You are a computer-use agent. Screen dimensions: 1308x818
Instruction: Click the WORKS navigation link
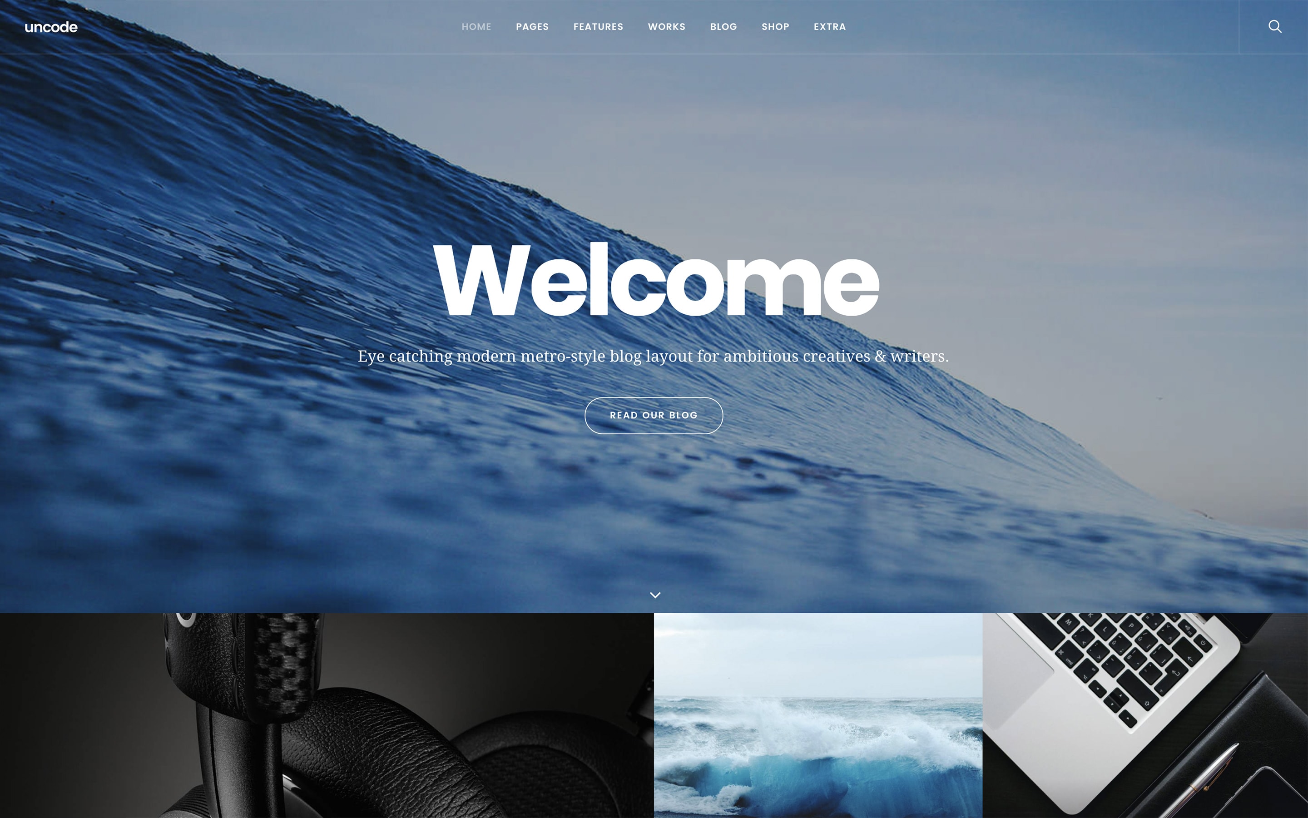(666, 26)
